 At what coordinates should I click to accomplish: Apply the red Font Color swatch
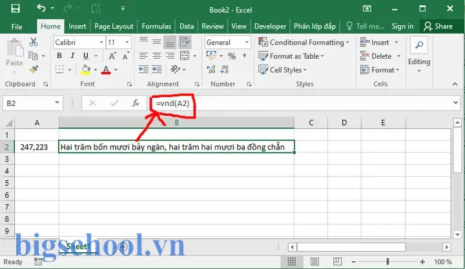(106, 70)
